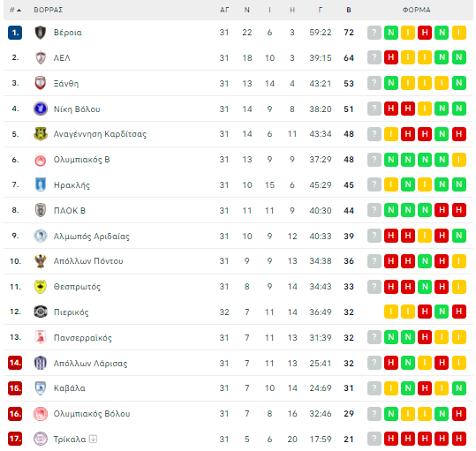Image resolution: width=476 pixels, height=451 pixels.
Task: Click the ΦΟΡΜΑ column header
Action: [x=417, y=10]
